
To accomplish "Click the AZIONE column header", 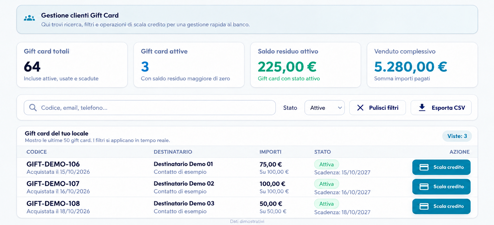I will point(460,152).
